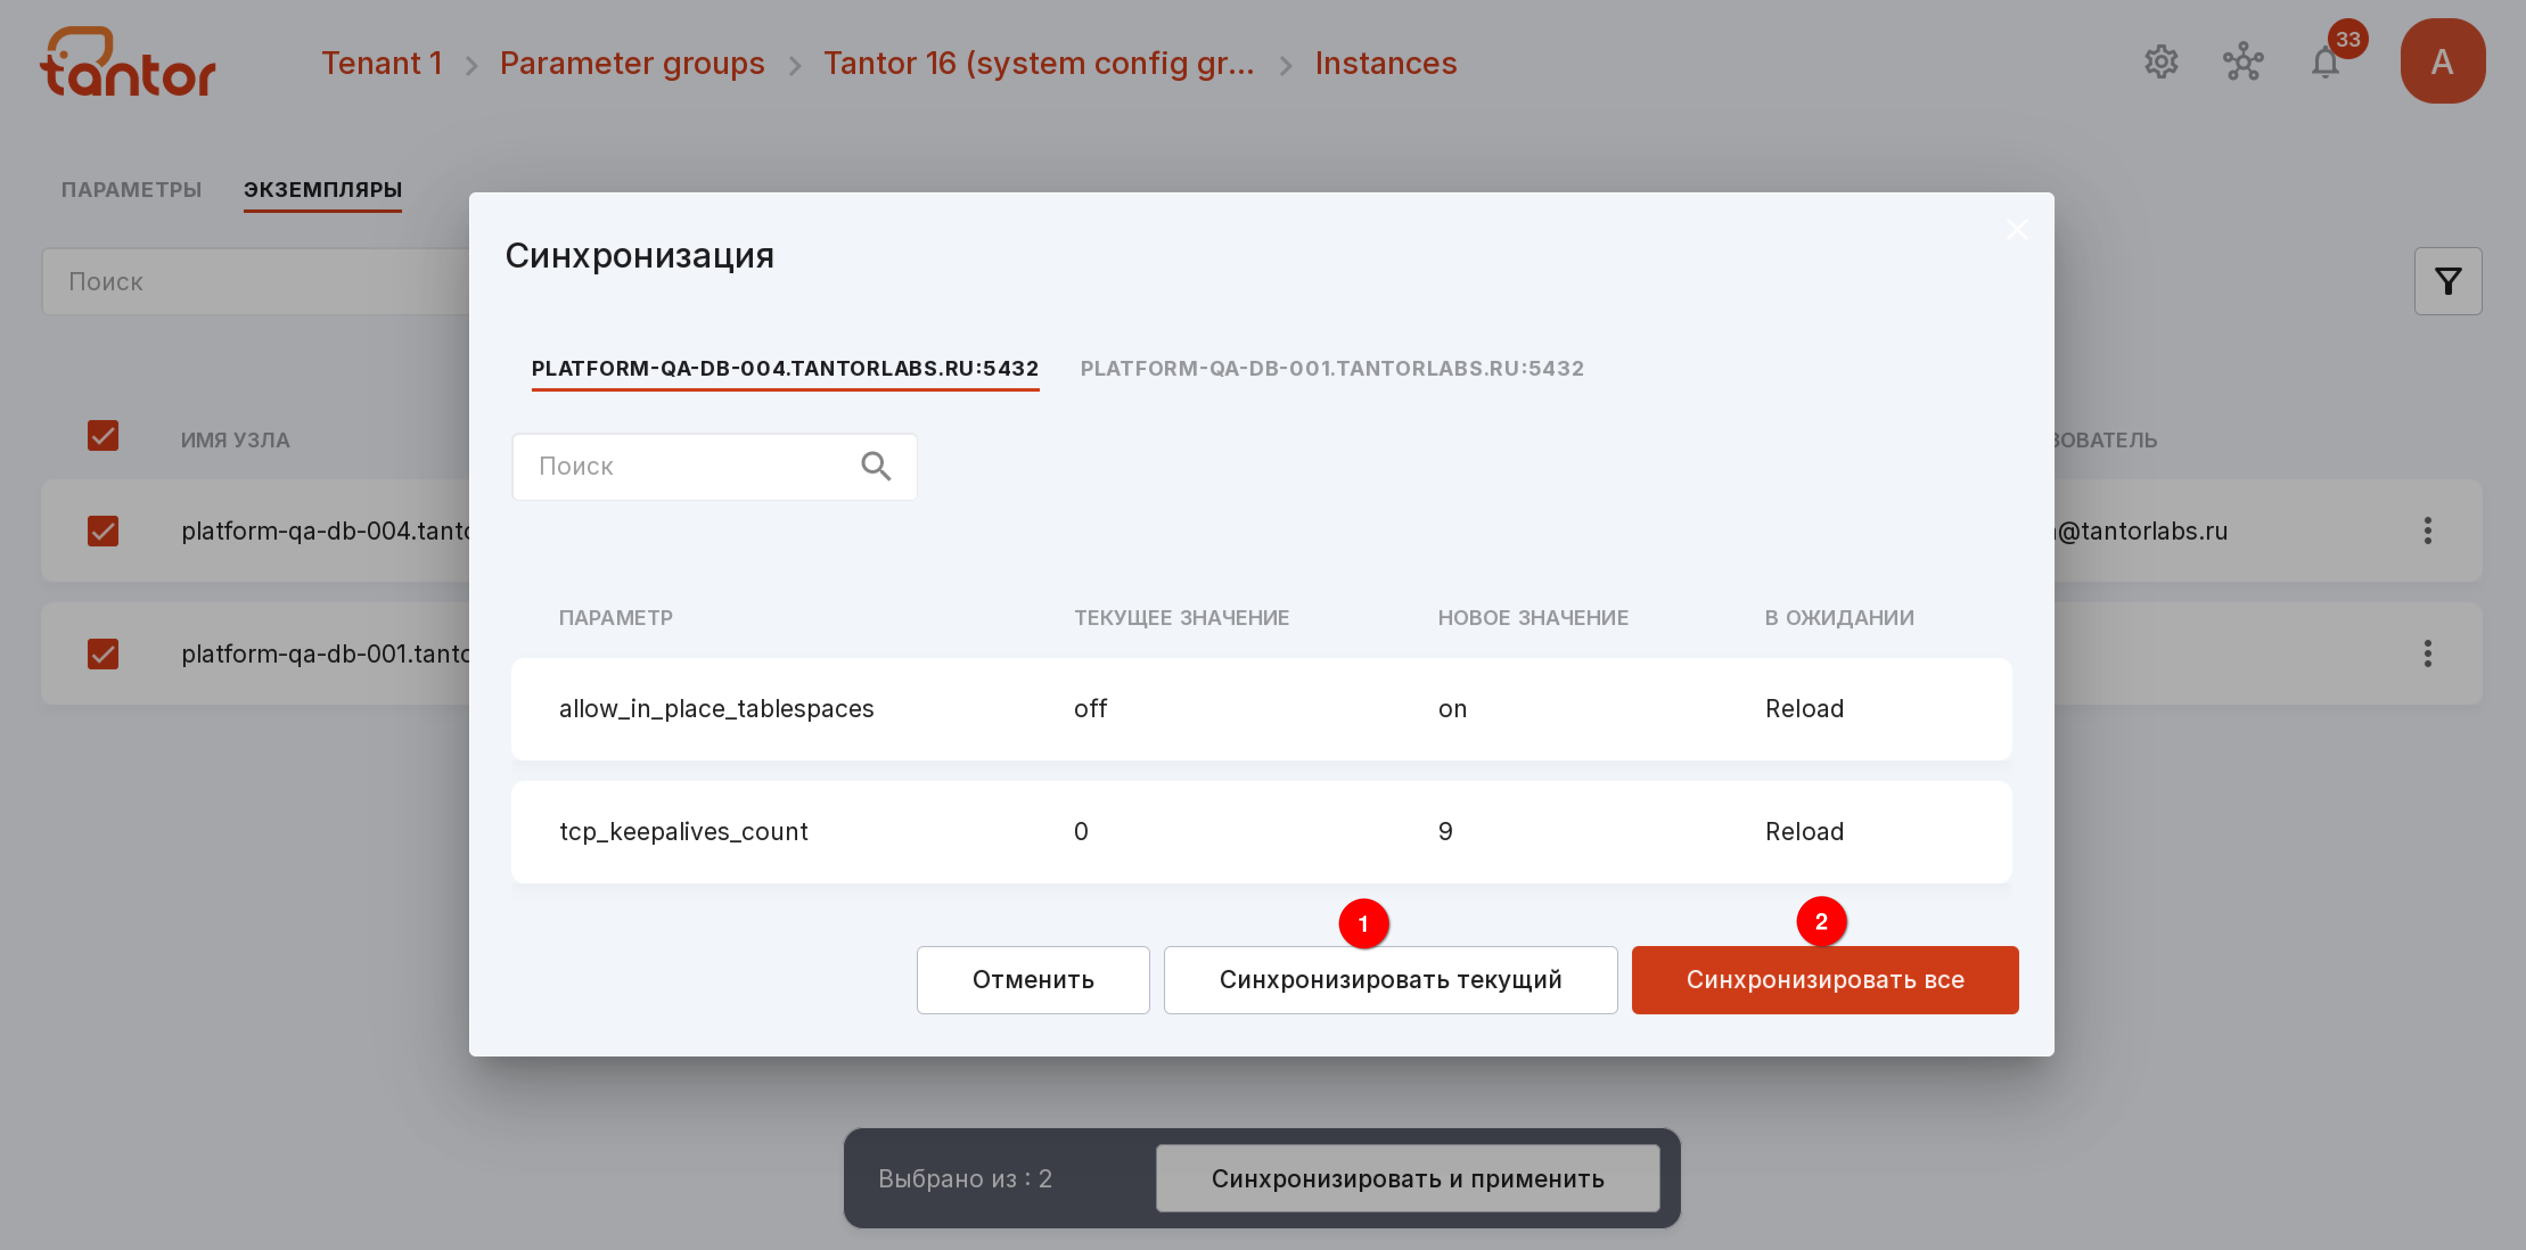Uncheck the platform-qa-db-001 row checkbox
This screenshot has width=2526, height=1250.
pyautogui.click(x=103, y=653)
